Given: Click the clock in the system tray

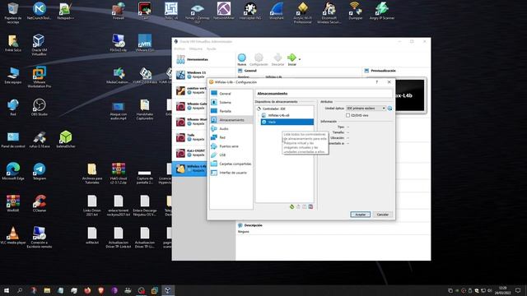Looking at the screenshot, I should pyautogui.click(x=503, y=290).
